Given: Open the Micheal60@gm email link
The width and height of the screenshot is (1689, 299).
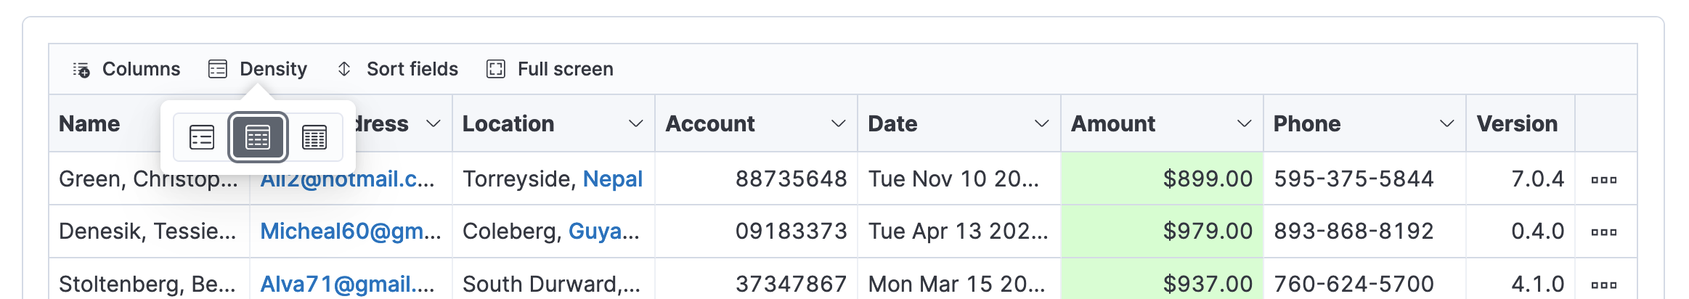Looking at the screenshot, I should click(x=351, y=231).
